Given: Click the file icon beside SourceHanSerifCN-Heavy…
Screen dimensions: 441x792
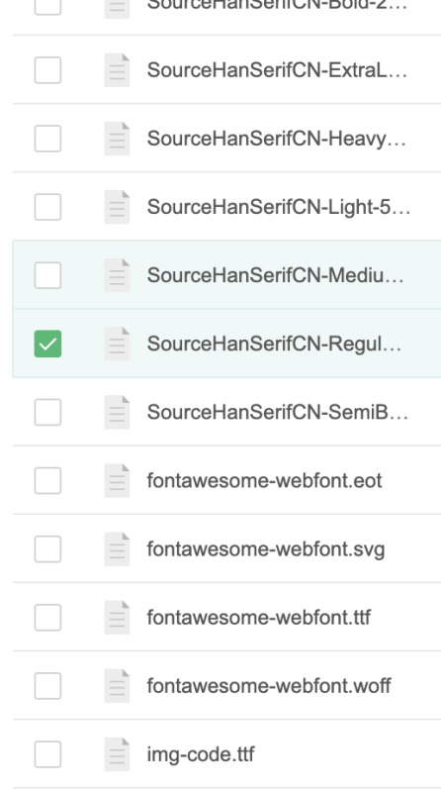Looking at the screenshot, I should click(x=117, y=139).
